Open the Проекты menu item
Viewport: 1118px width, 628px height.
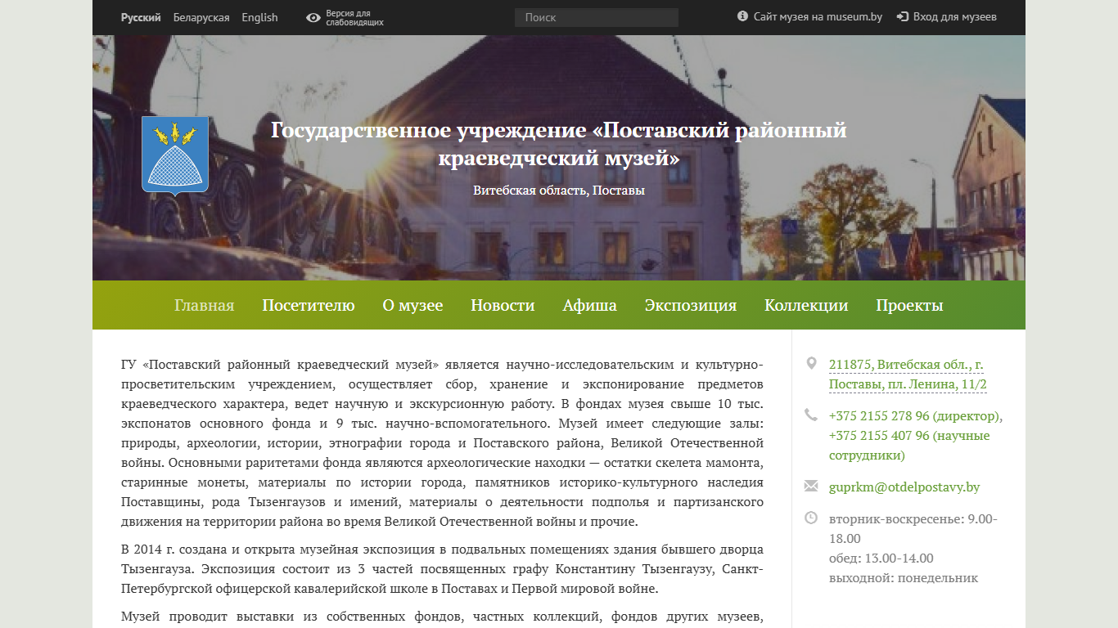click(x=909, y=305)
